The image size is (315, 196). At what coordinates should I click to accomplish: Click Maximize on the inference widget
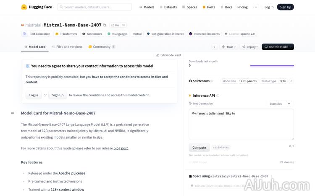[x=287, y=162]
